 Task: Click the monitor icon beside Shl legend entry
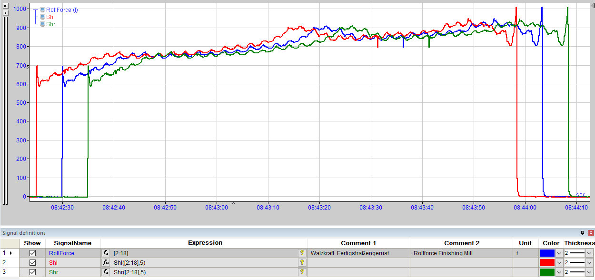(x=42, y=17)
